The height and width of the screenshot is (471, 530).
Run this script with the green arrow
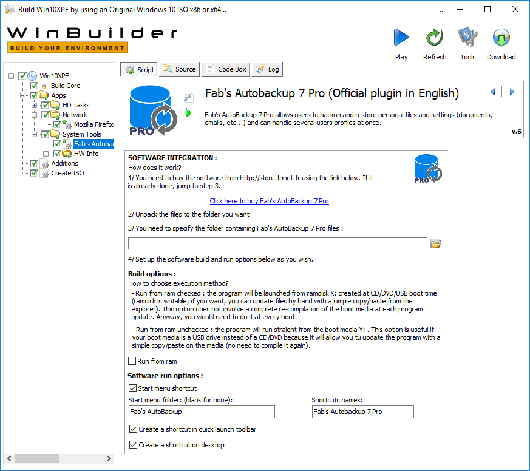[188, 112]
